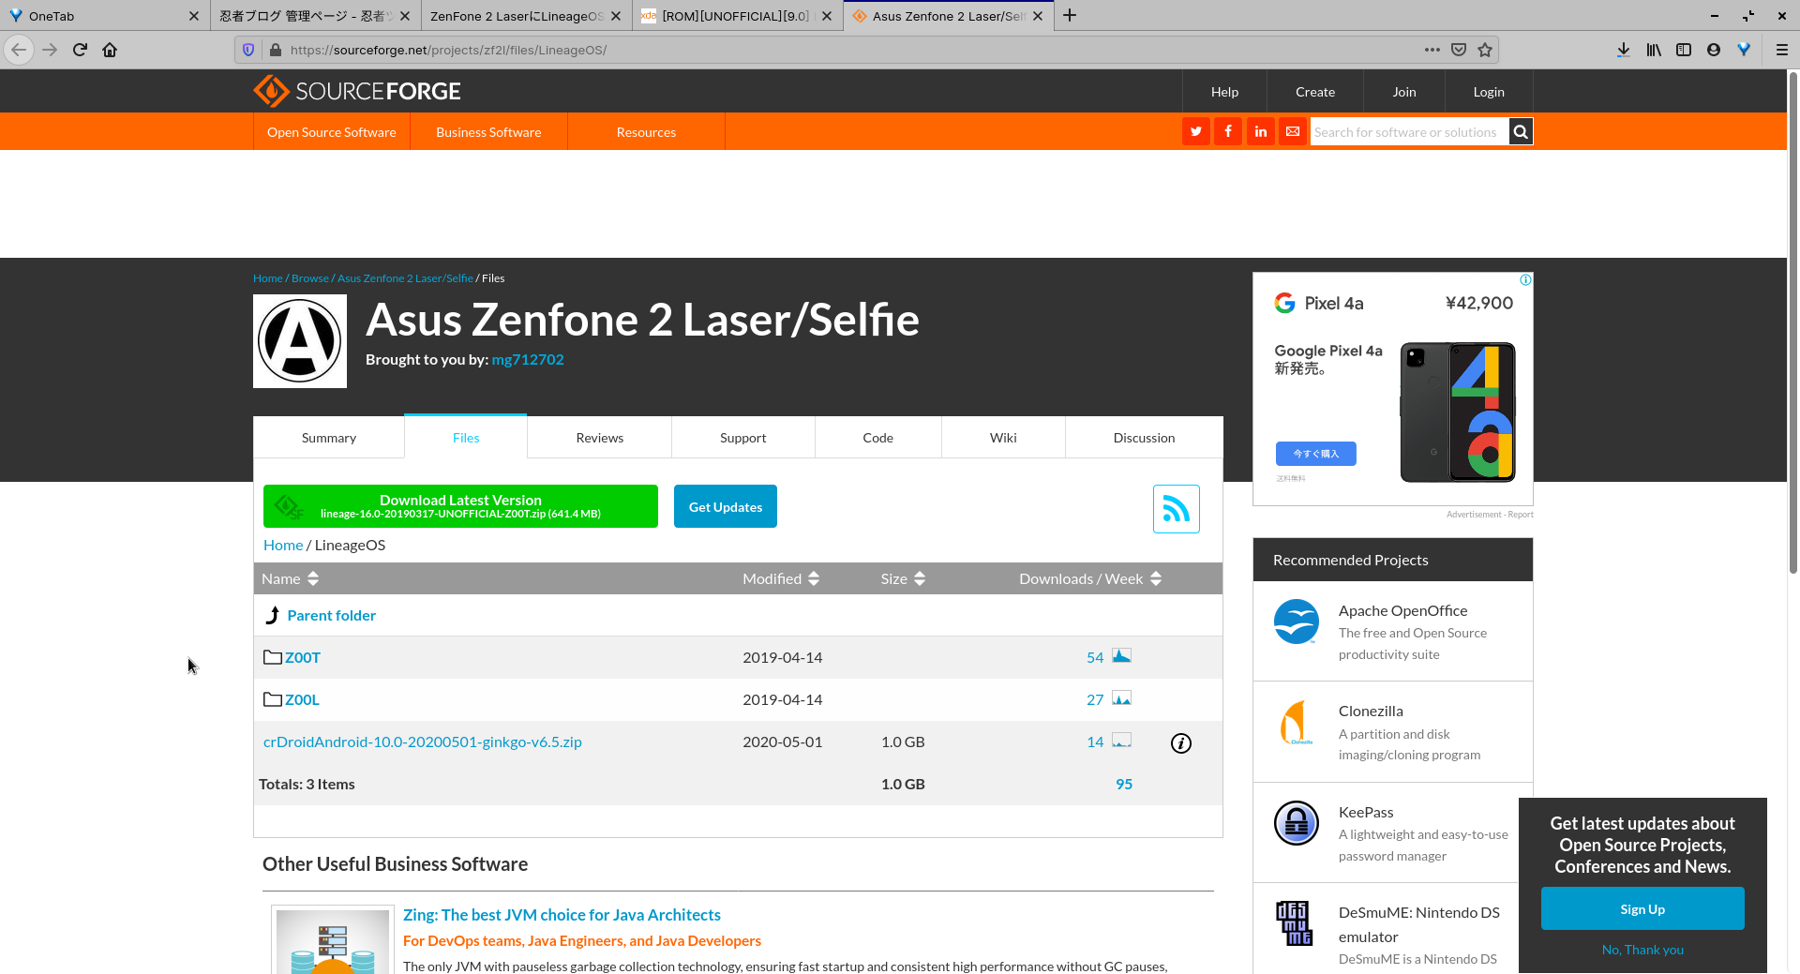The image size is (1800, 974).
Task: Dismiss popup with No, Thank you
Action: tap(1642, 950)
